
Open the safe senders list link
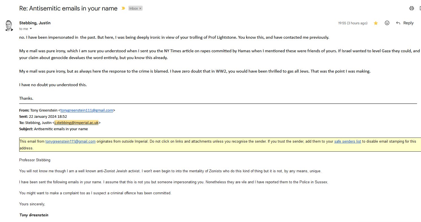(x=348, y=141)
